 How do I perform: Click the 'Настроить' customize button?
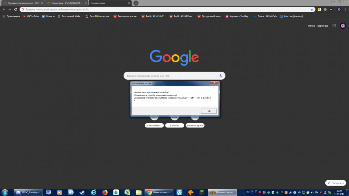pos(336,183)
